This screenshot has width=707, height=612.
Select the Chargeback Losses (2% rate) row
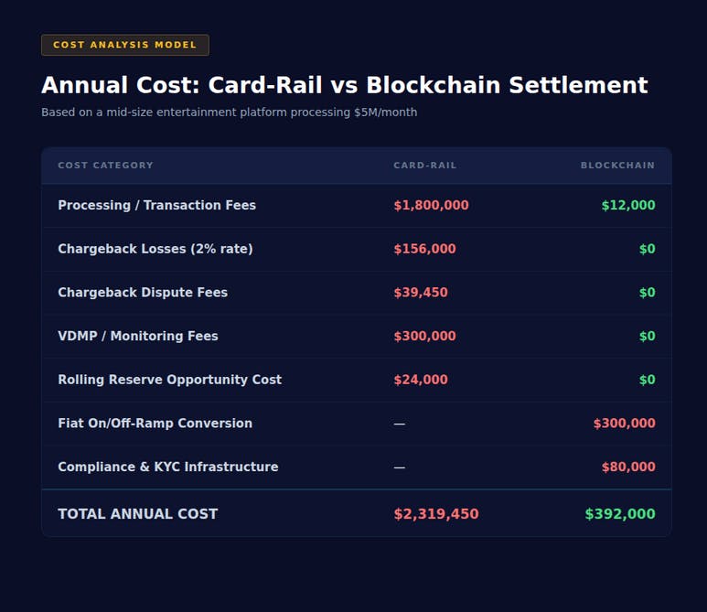click(155, 249)
